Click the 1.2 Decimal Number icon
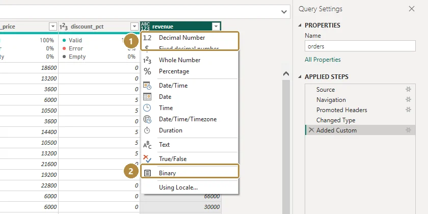The width and height of the screenshot is (428, 214). click(x=147, y=38)
